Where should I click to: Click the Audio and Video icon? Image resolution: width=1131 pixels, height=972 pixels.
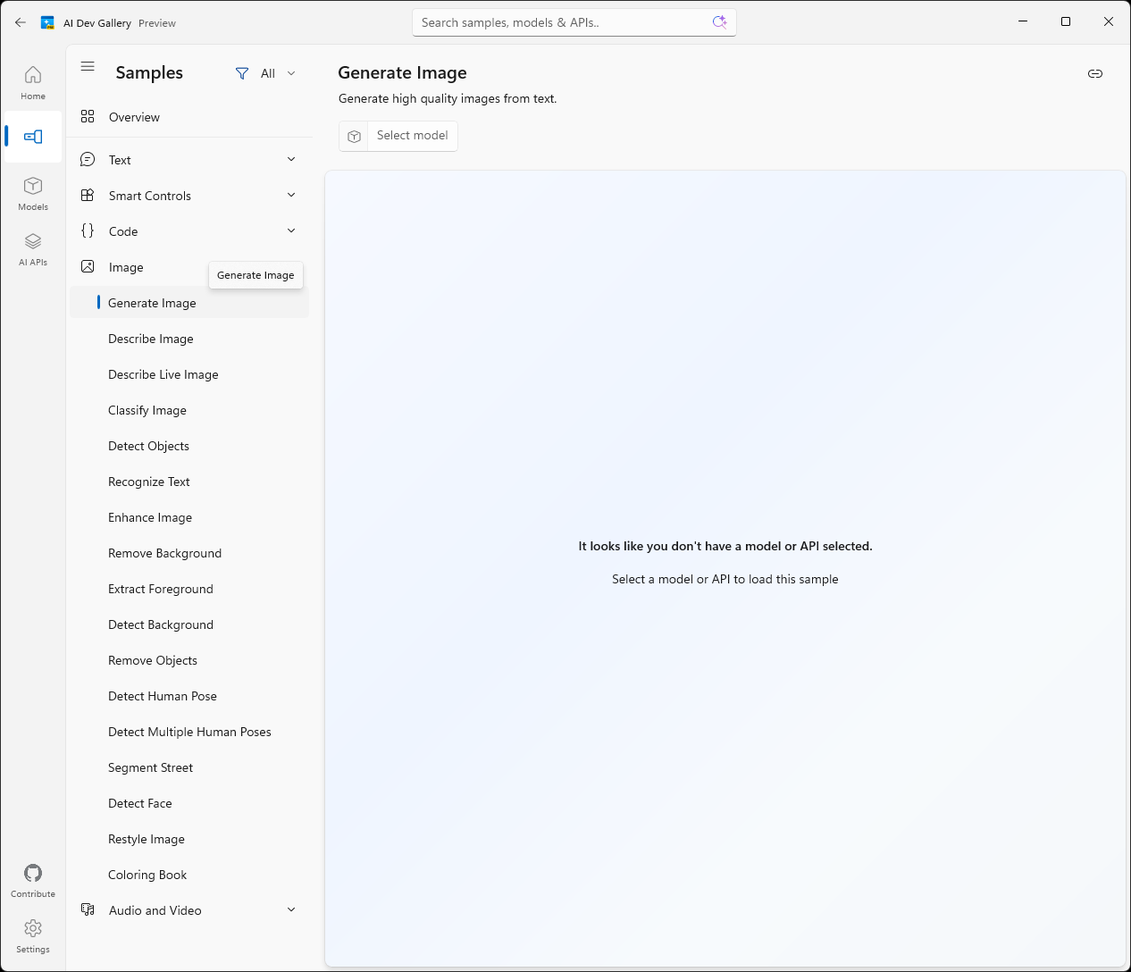pos(88,909)
